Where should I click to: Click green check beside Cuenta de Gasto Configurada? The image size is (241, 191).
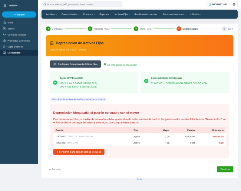146,81
